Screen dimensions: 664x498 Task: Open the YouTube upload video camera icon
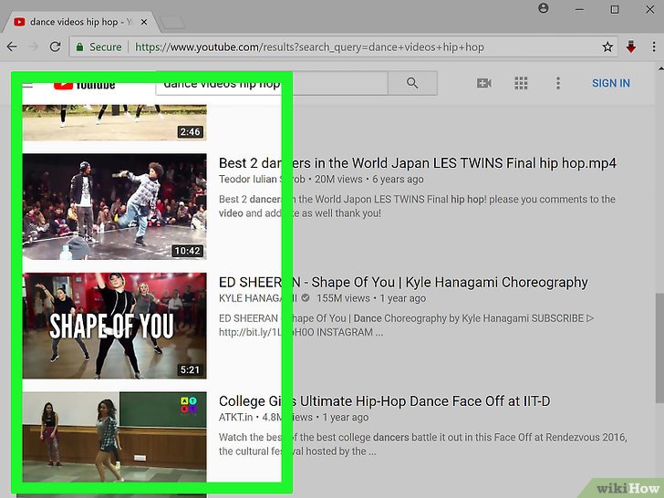pos(483,83)
